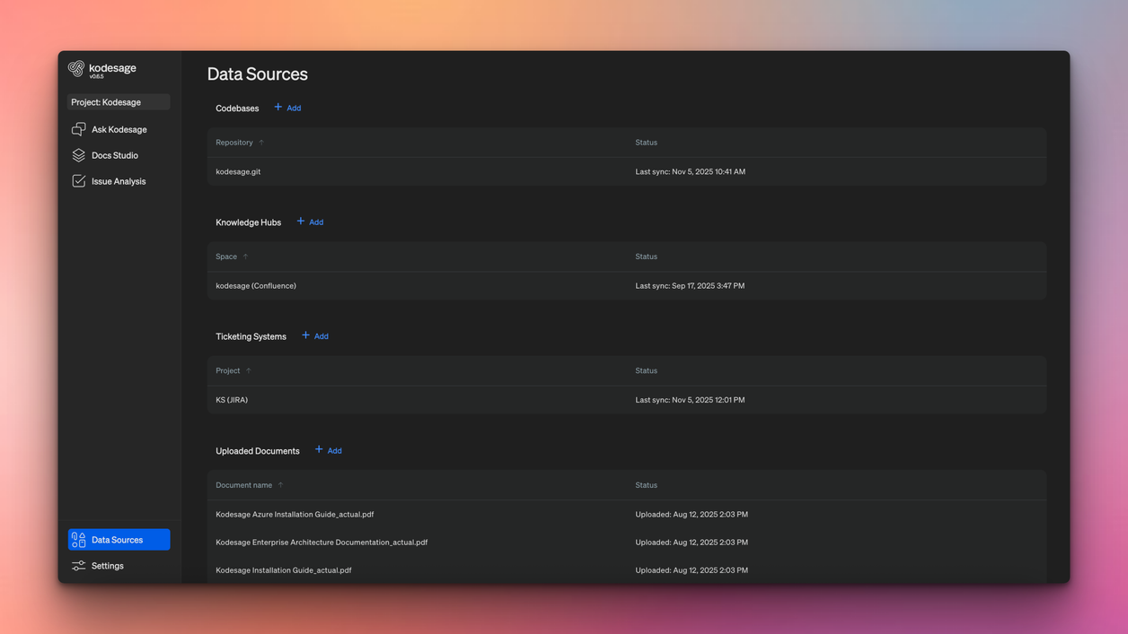Open Kodesage Azure Installation Guide_actual.pdf entry
Screen dimensions: 1128x634
pos(294,514)
